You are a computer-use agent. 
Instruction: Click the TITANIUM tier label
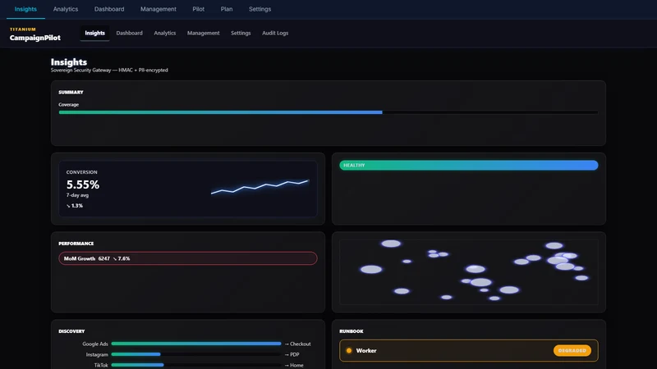[x=23, y=30]
